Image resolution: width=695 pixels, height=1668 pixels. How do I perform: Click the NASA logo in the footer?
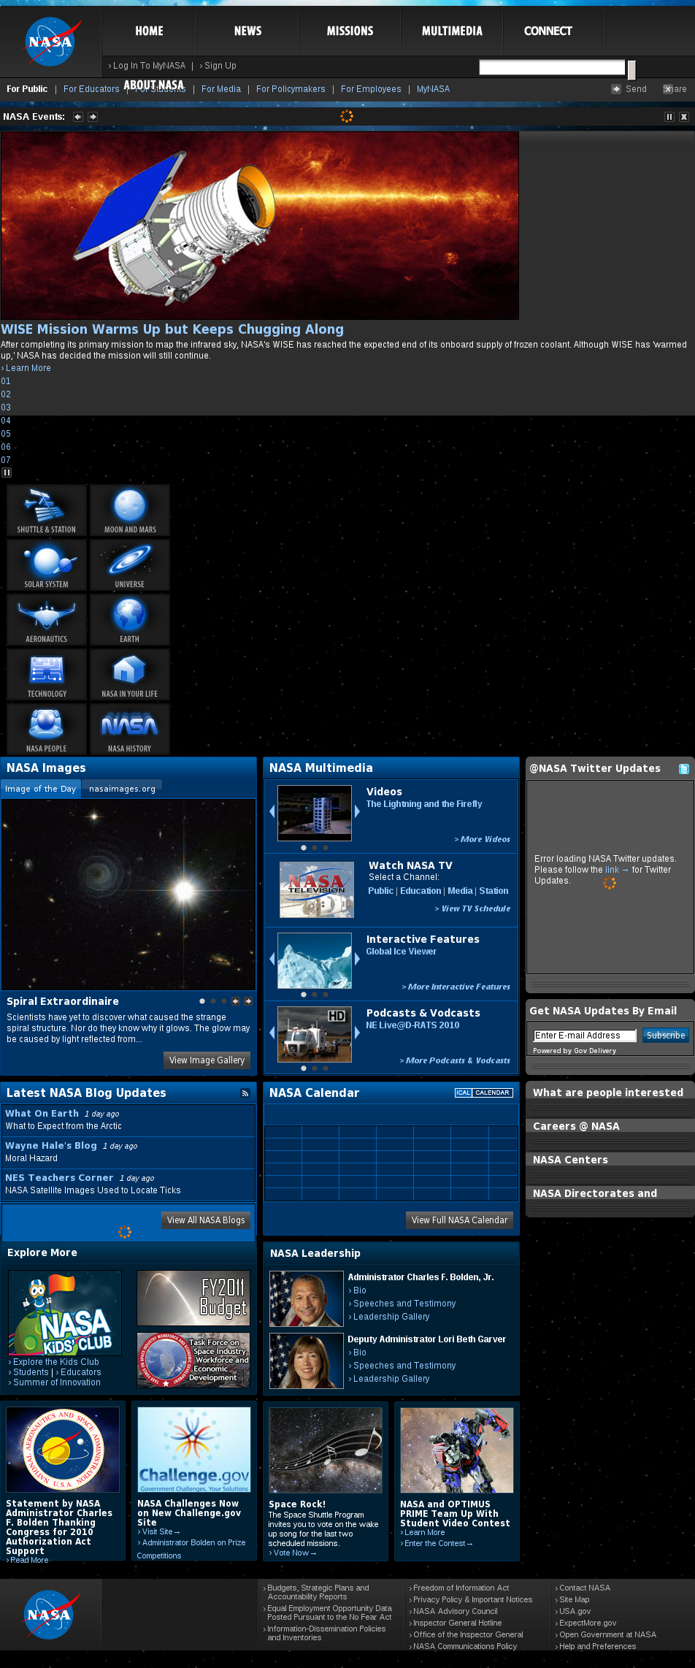coord(51,1613)
